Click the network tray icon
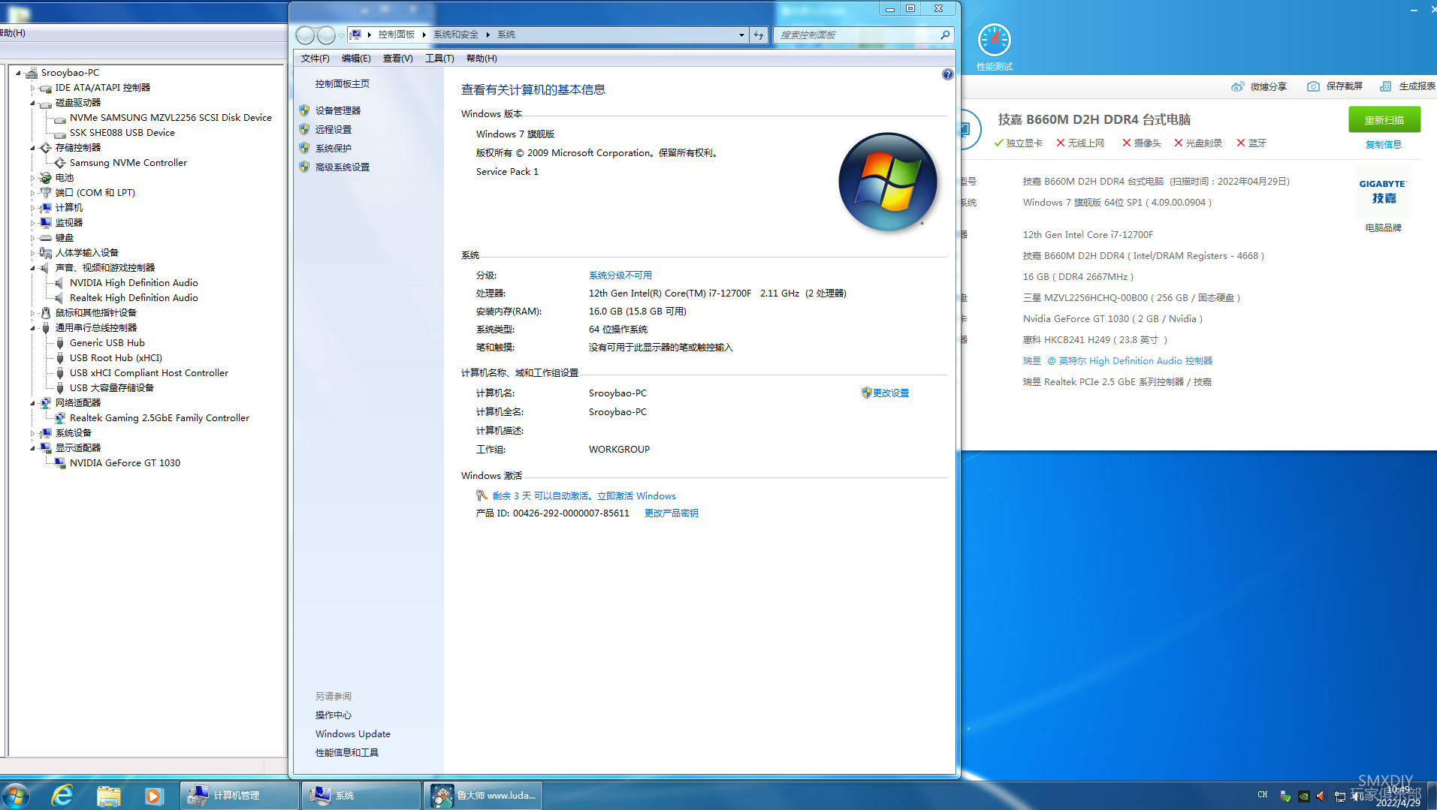 click(x=1340, y=796)
